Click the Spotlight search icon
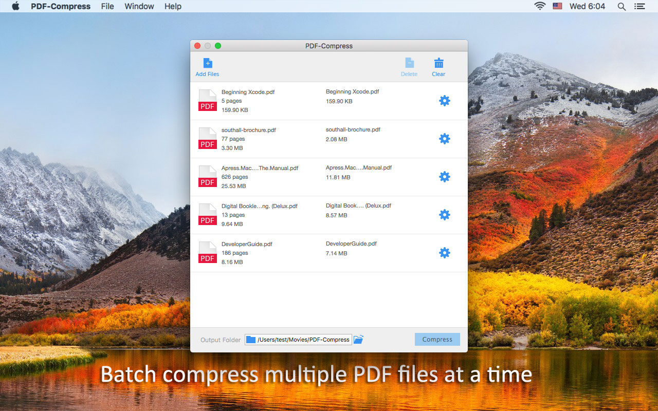The width and height of the screenshot is (658, 411). (622, 6)
